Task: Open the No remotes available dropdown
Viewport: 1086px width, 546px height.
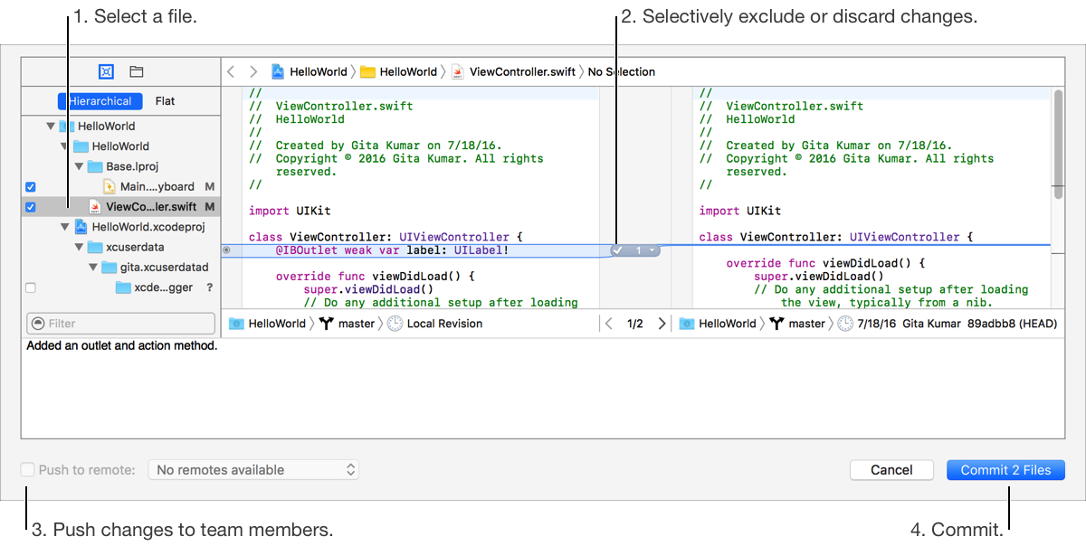Action: click(x=253, y=470)
